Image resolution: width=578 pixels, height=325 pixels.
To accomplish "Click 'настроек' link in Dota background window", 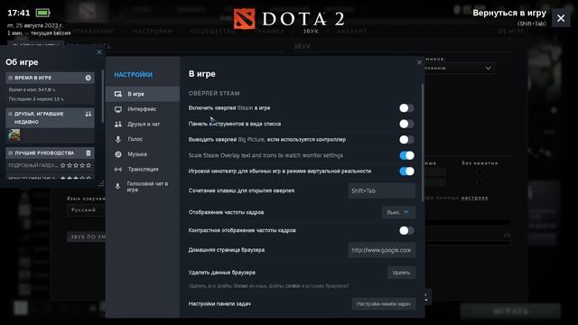I will click(474, 198).
